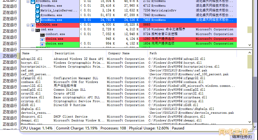Select the conhost.exe process name

click(x=55, y=34)
